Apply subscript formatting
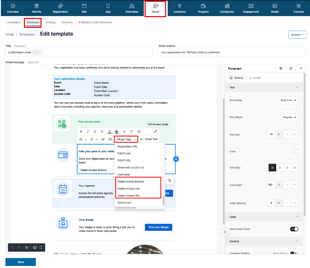310x268 pixels. (124, 132)
